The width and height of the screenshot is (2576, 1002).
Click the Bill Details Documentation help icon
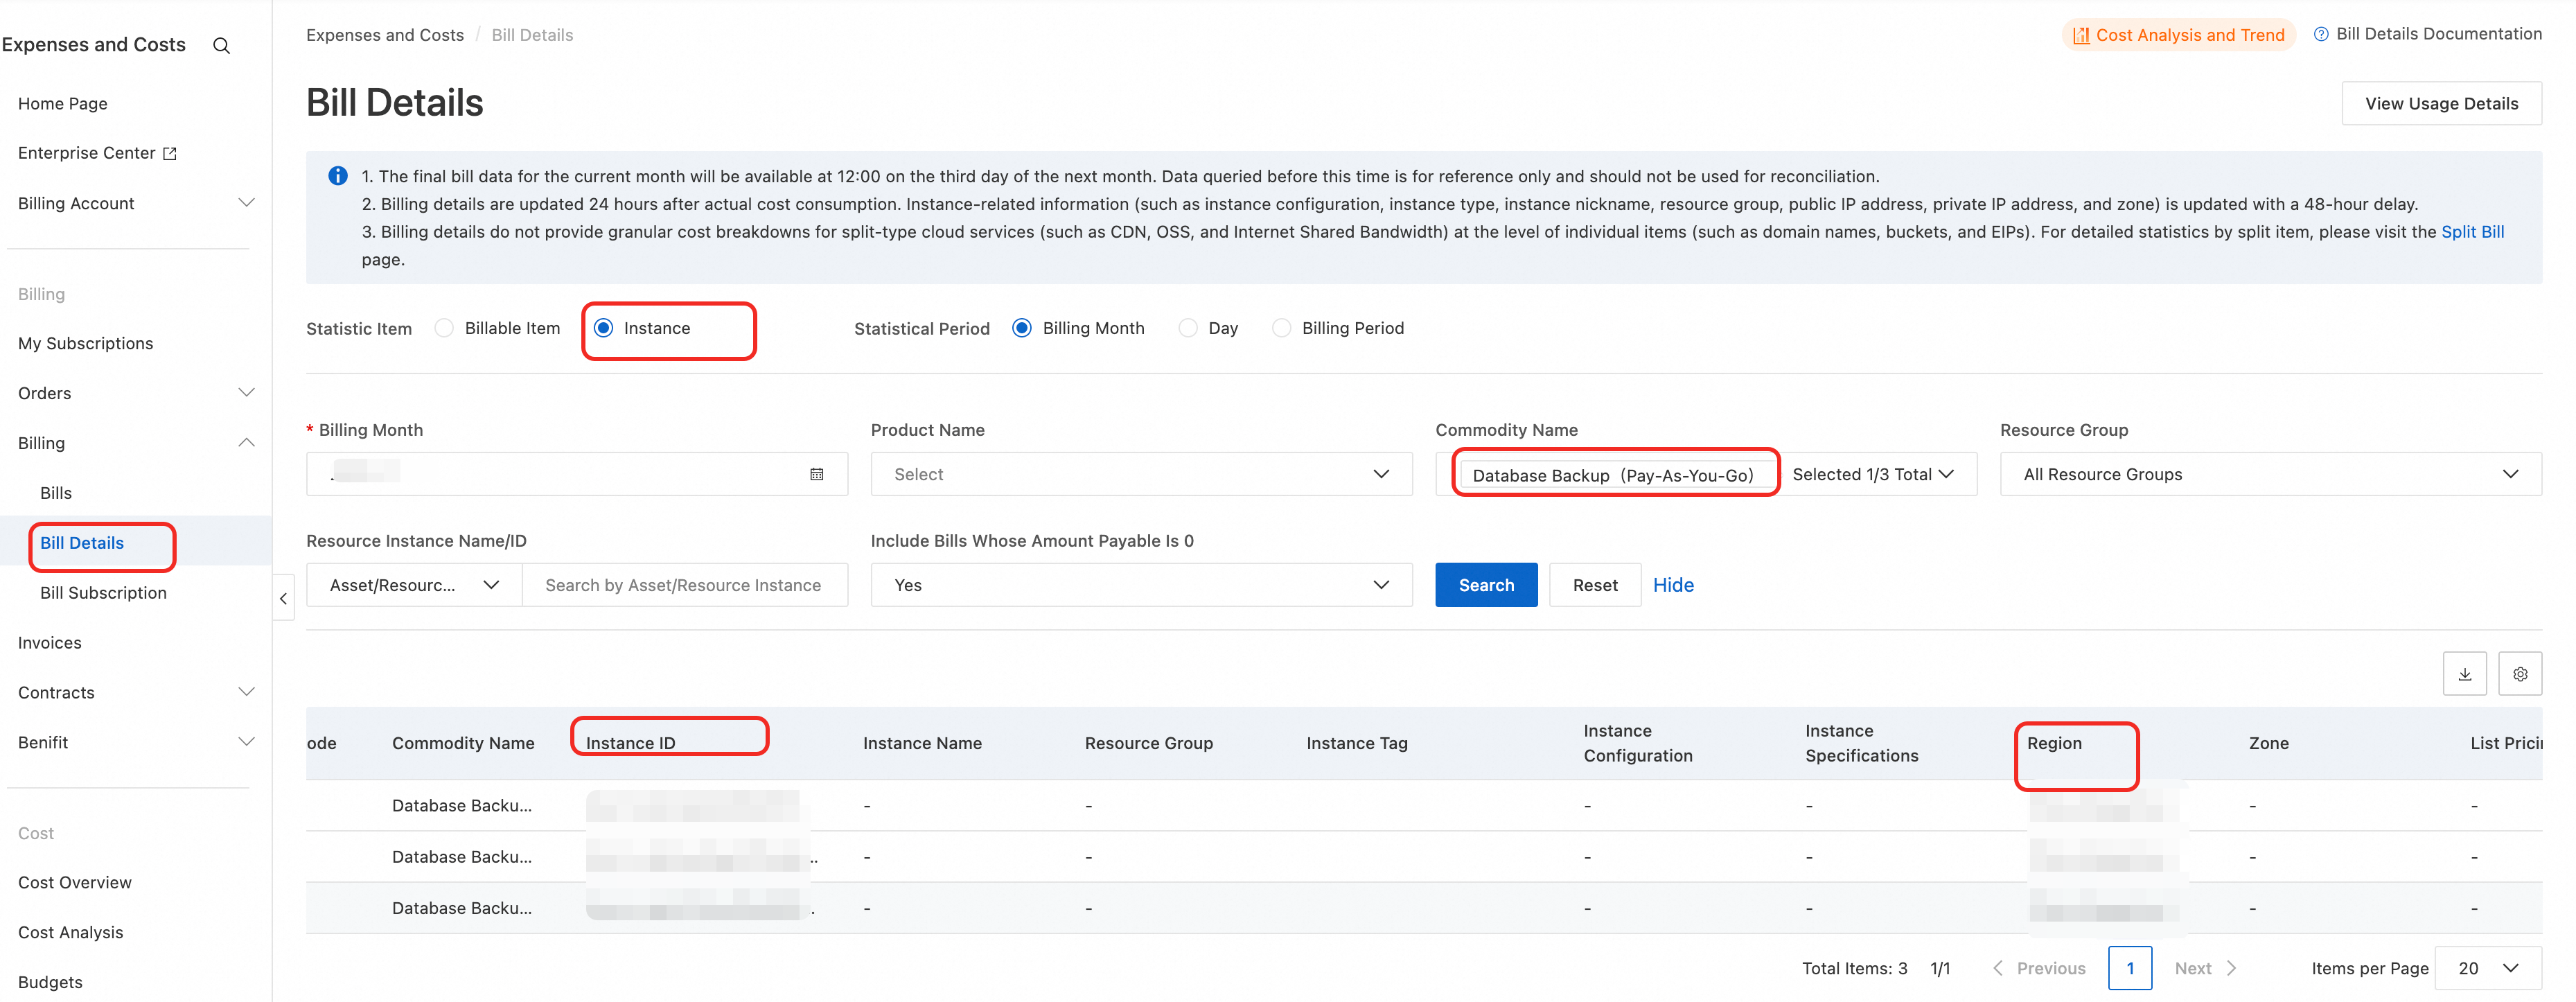point(2321,34)
